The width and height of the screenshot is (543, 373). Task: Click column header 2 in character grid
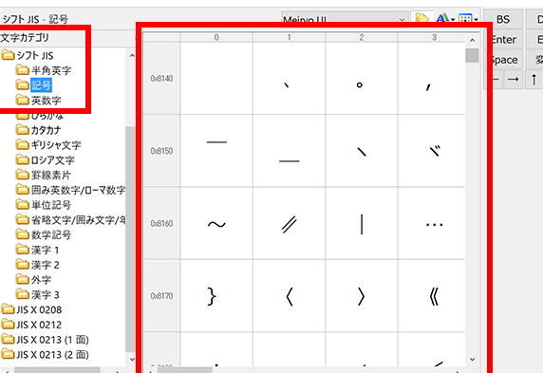coord(362,37)
